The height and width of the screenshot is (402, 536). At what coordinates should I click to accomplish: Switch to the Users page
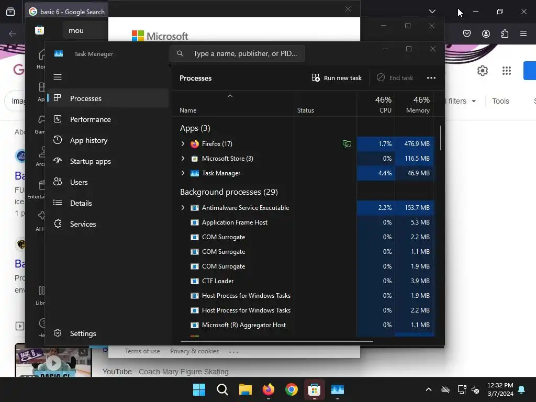click(x=108, y=182)
